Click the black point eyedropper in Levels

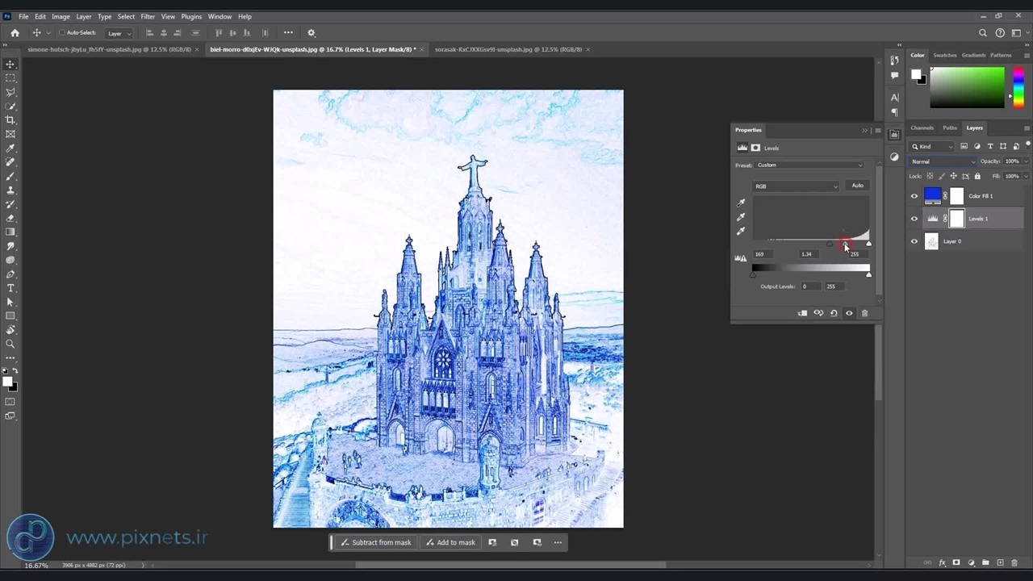pyautogui.click(x=741, y=203)
